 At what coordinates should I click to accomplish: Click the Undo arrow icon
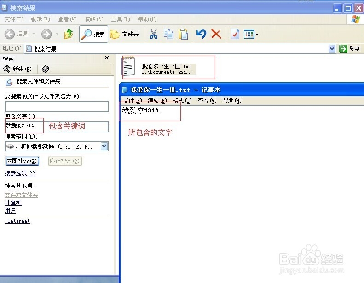[201, 34]
